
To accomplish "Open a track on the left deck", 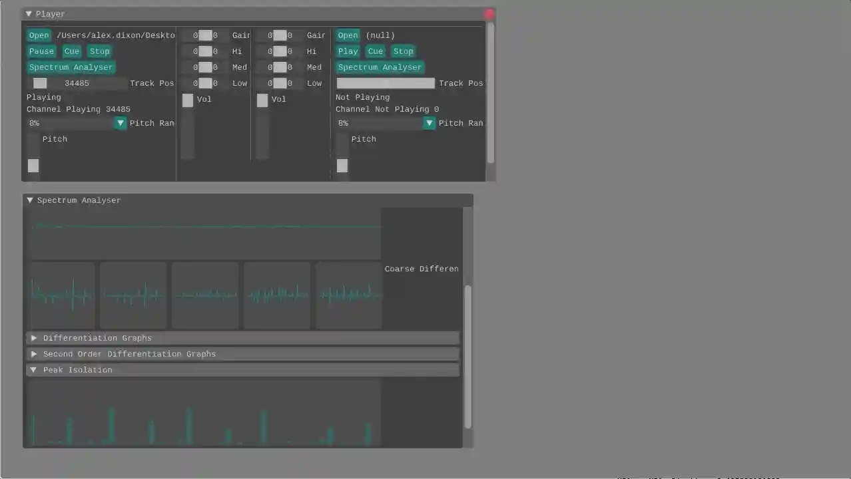I will click(x=39, y=35).
